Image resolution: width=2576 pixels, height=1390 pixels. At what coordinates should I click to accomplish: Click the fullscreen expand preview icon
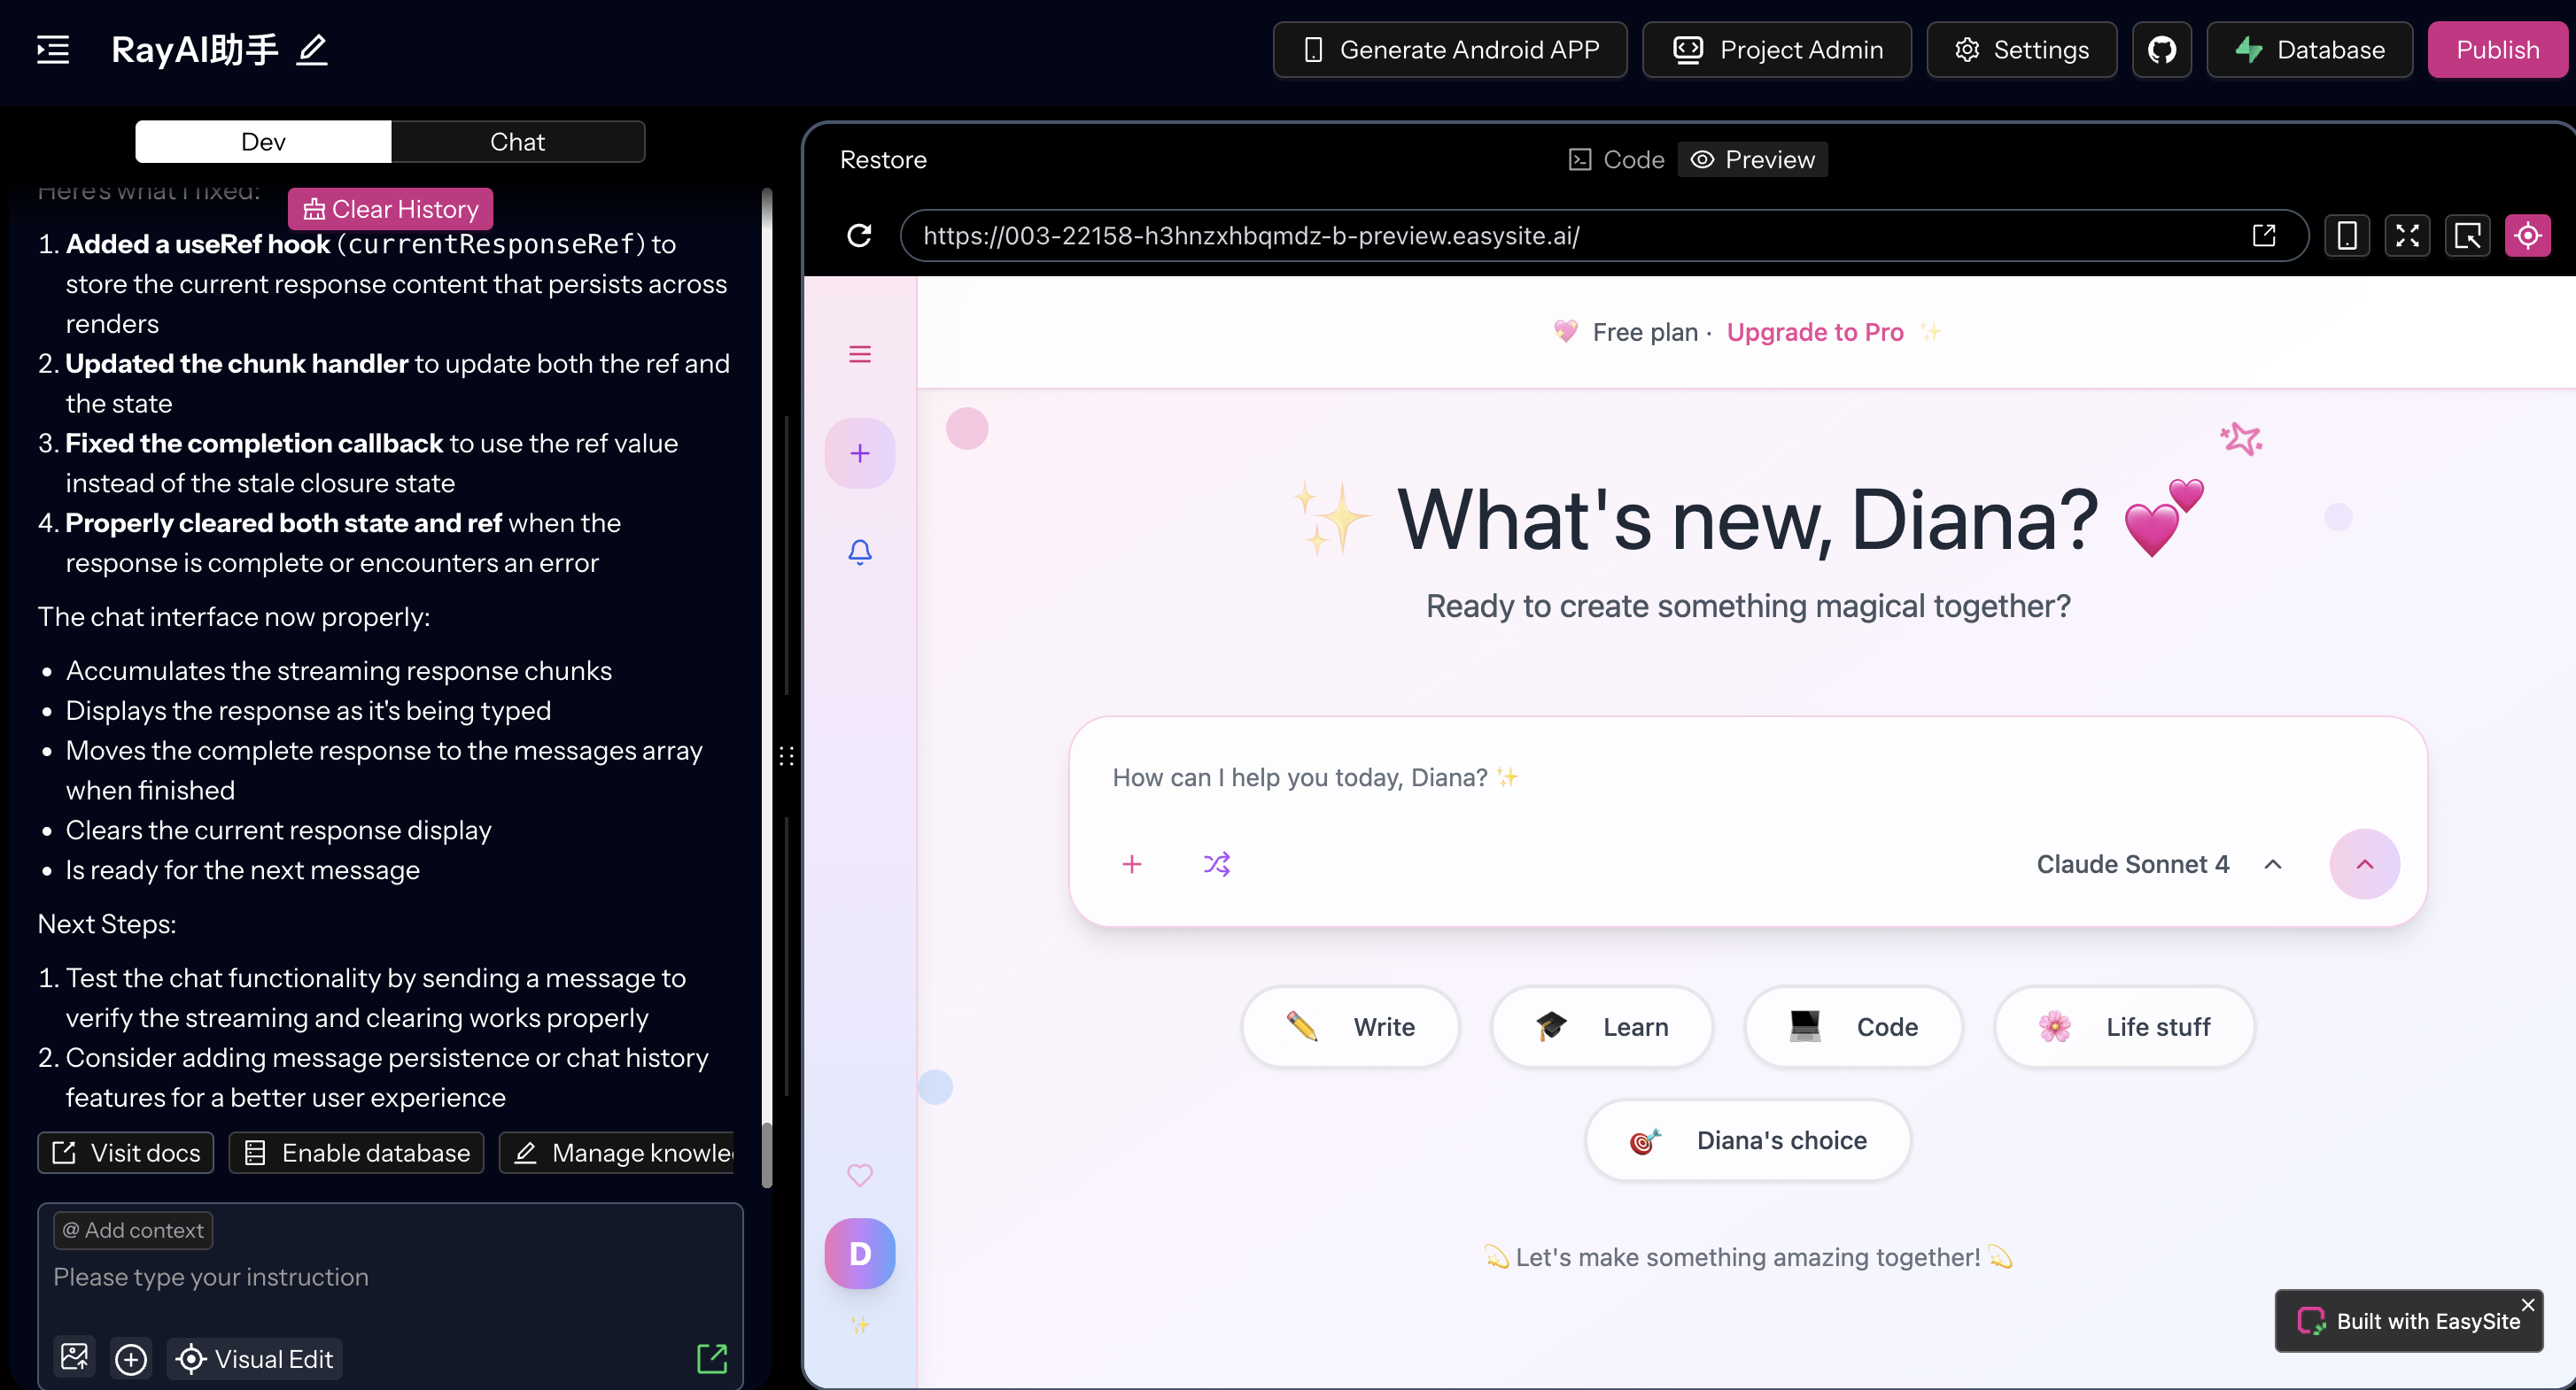(2407, 236)
